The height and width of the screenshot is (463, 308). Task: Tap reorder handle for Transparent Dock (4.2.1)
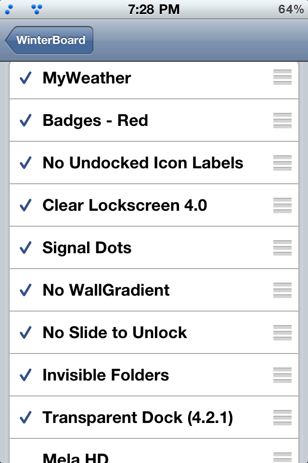coord(282,418)
